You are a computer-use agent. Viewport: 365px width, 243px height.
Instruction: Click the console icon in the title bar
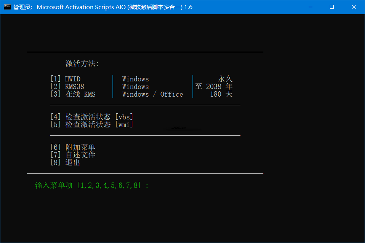click(x=7, y=7)
